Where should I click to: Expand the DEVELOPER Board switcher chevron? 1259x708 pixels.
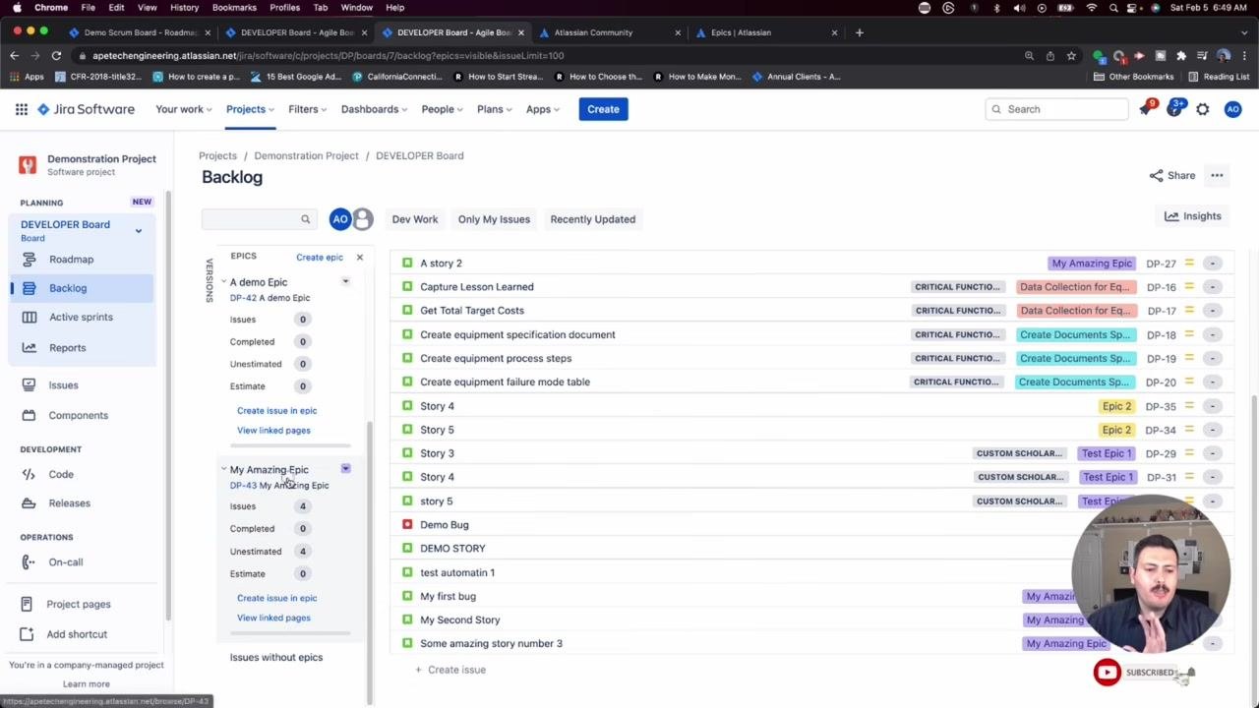tap(139, 231)
